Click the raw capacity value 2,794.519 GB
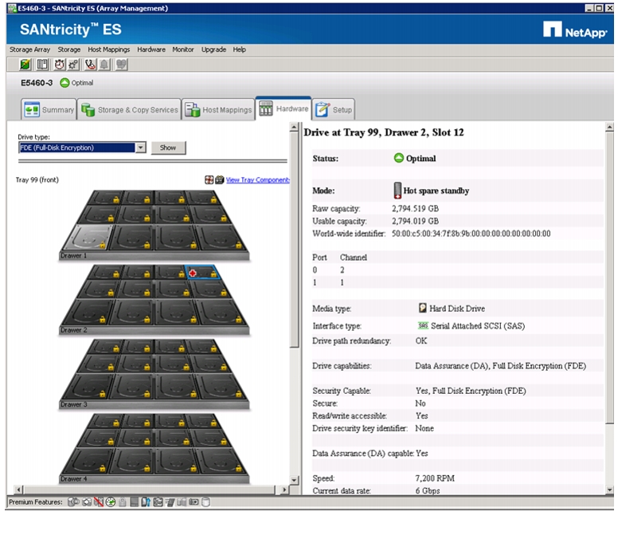Viewport: 618px width, 535px height. [x=415, y=208]
